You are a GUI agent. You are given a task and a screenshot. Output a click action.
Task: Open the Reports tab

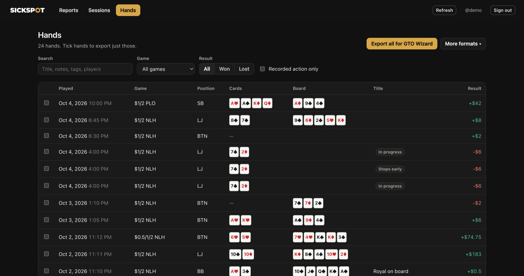pyautogui.click(x=68, y=10)
